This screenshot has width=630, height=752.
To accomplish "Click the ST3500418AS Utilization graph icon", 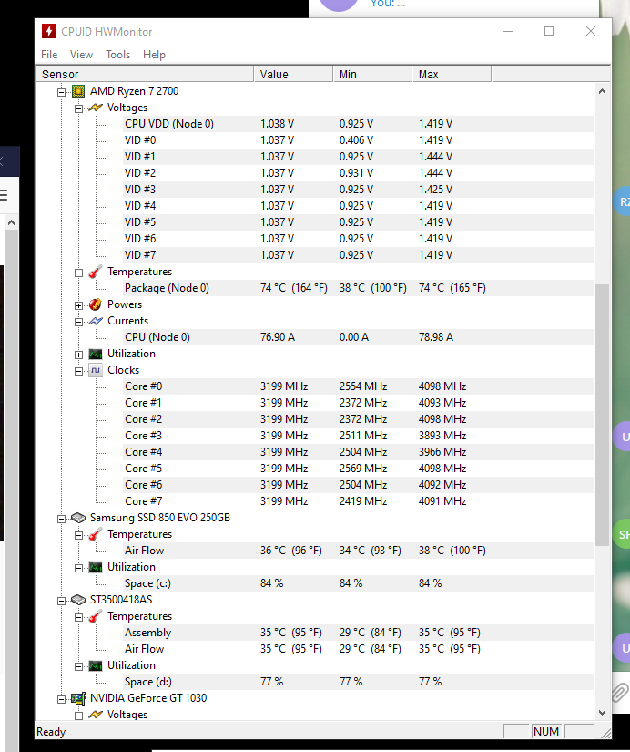I will point(96,665).
